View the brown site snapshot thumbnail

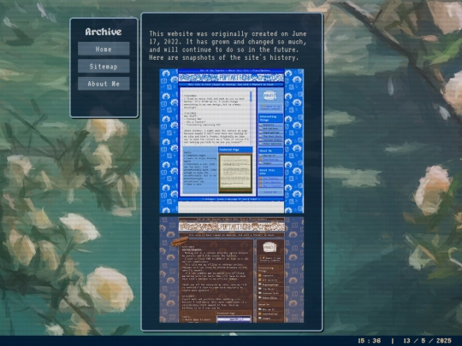click(232, 270)
